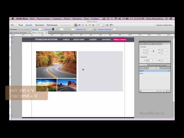184x138 pixels.
Task: Open the Заливка fill color dropdown
Action: coord(42,29)
